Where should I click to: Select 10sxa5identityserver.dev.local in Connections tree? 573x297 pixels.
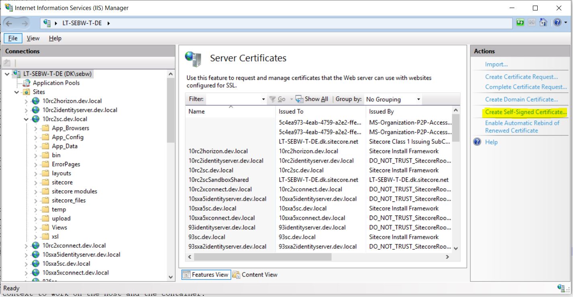point(81,254)
